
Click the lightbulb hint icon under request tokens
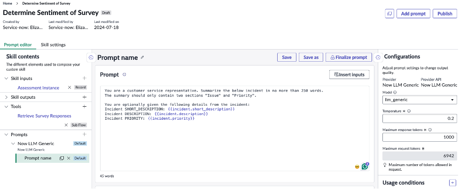[385, 165]
